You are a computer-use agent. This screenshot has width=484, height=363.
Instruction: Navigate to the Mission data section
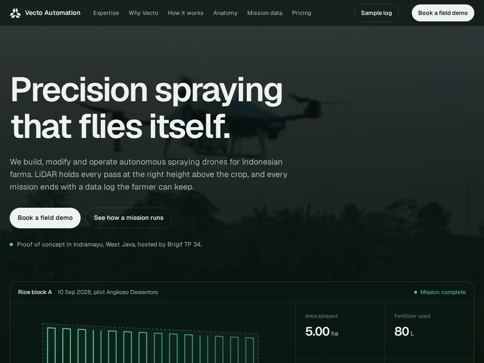(x=265, y=13)
